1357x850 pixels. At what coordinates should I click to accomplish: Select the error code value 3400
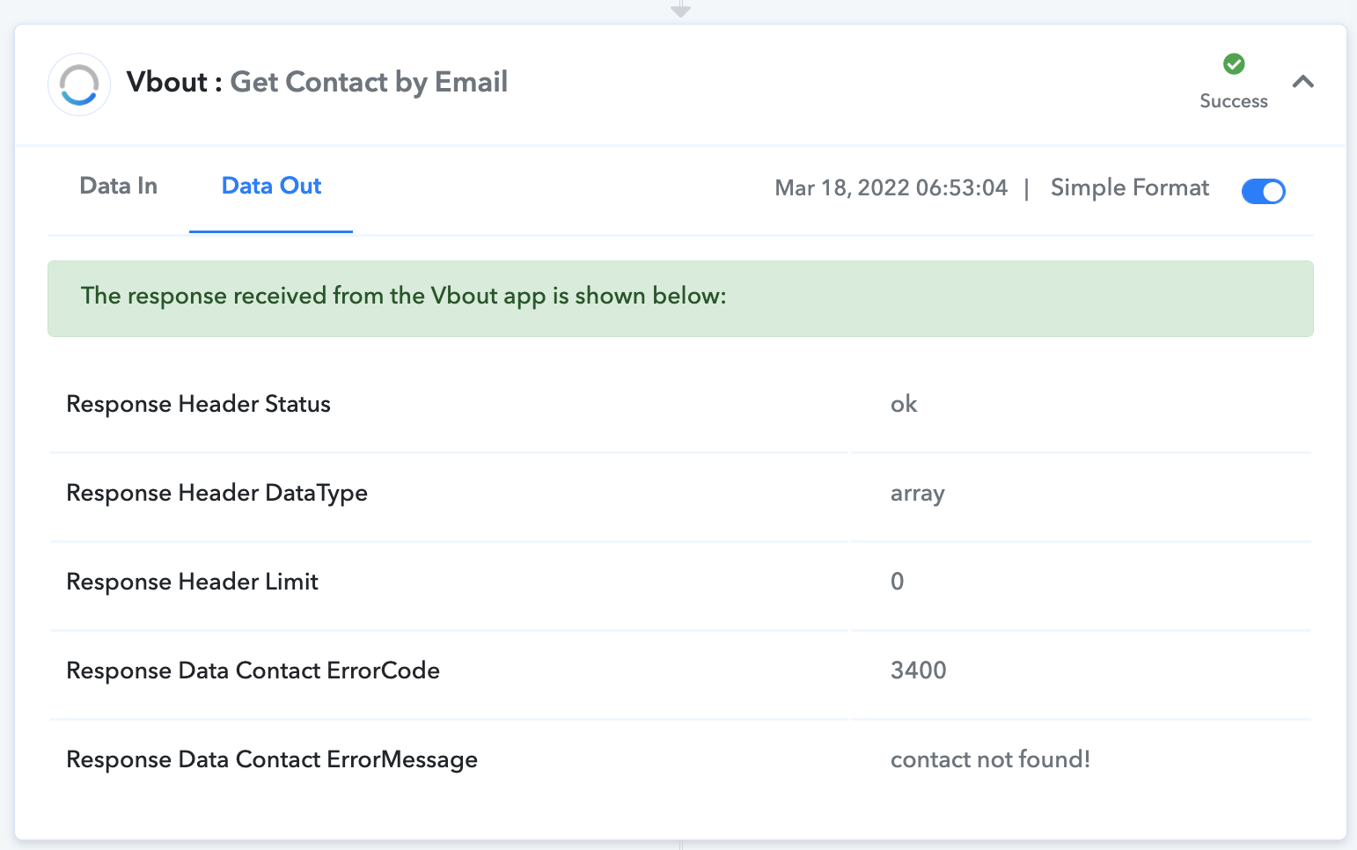click(x=918, y=670)
